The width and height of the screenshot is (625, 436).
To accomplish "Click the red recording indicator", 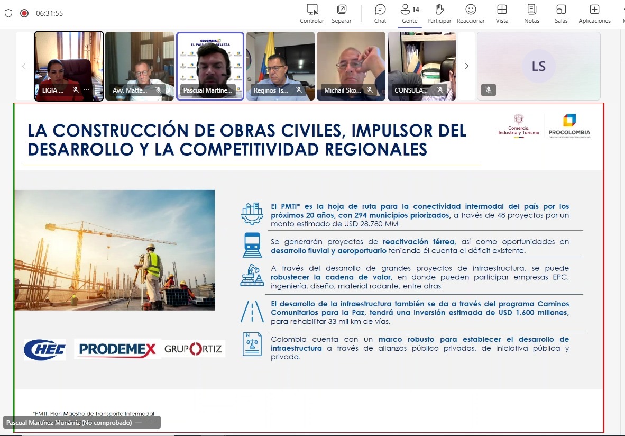I will click(x=24, y=13).
